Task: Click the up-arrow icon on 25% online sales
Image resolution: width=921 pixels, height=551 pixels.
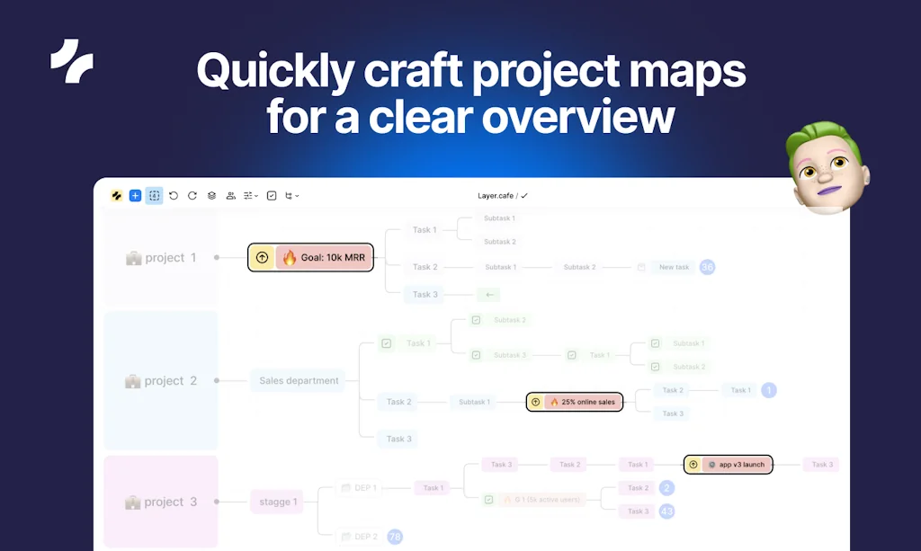Action: tap(535, 402)
